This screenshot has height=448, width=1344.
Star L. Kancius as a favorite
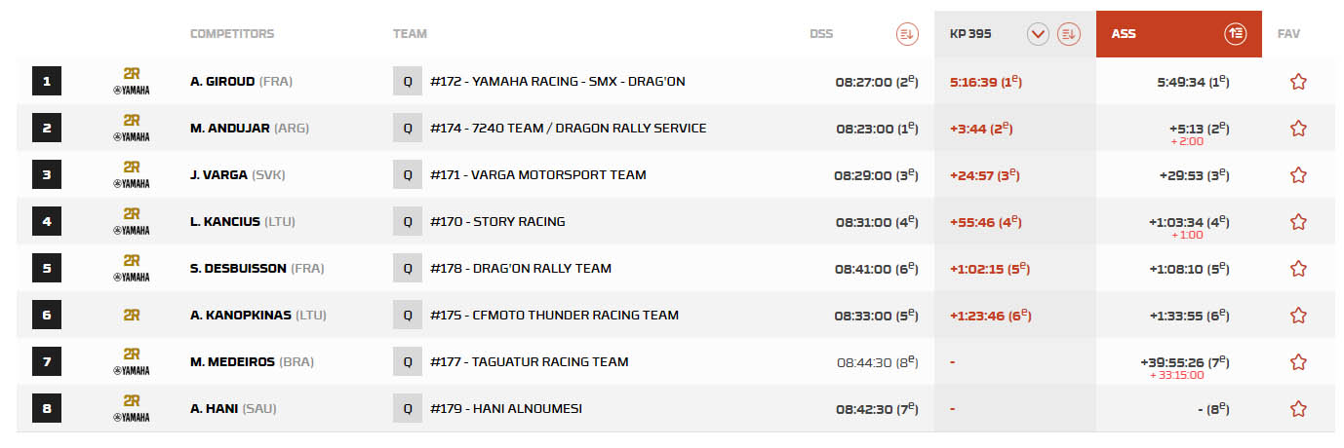(x=1298, y=222)
